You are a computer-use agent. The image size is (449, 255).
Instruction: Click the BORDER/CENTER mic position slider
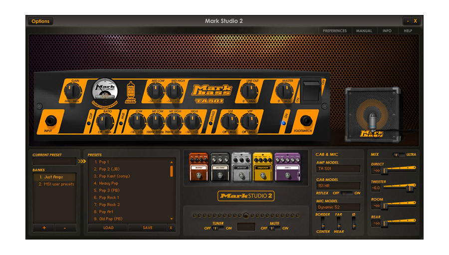click(323, 223)
